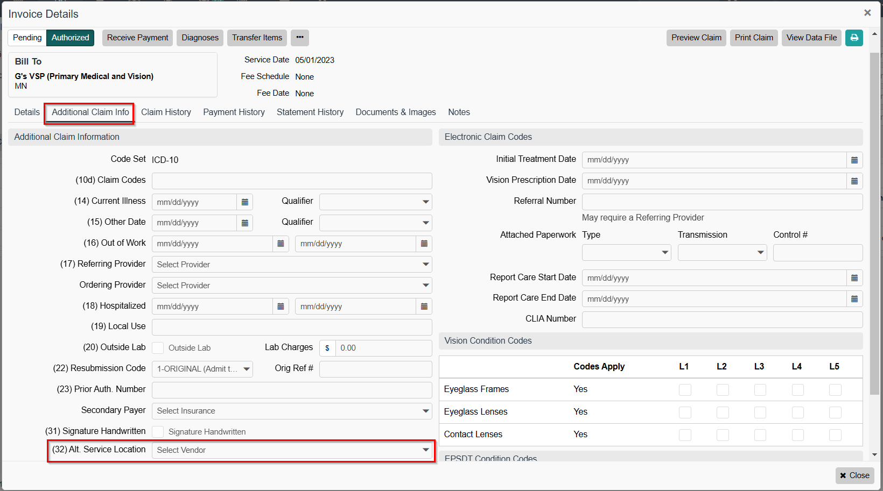Open calendar for Current Illness date
The image size is (883, 491).
point(245,202)
